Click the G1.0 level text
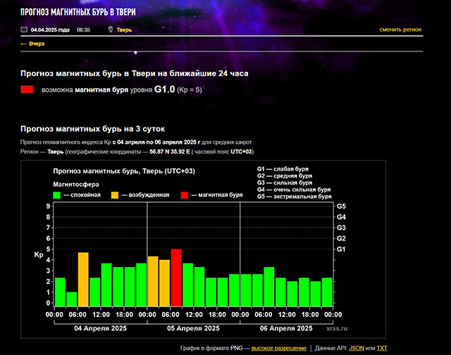 click(x=164, y=89)
